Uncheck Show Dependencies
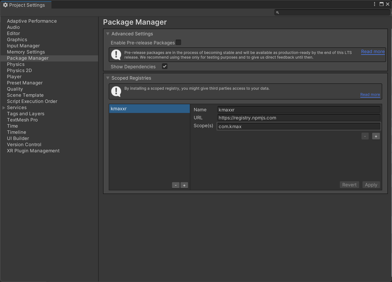 [165, 66]
